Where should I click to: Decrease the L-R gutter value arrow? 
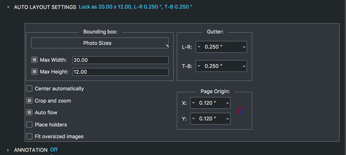(x=199, y=47)
